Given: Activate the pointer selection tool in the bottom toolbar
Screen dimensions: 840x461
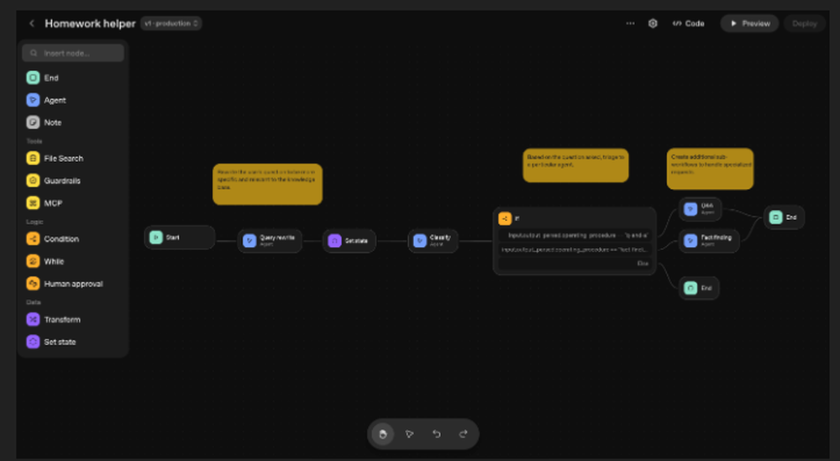Looking at the screenshot, I should click(x=409, y=434).
